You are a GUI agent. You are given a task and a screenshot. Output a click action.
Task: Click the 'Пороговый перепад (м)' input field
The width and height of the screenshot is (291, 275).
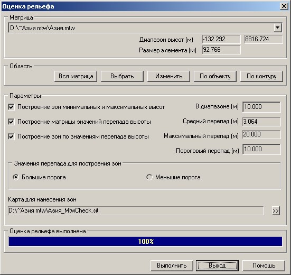261,149
